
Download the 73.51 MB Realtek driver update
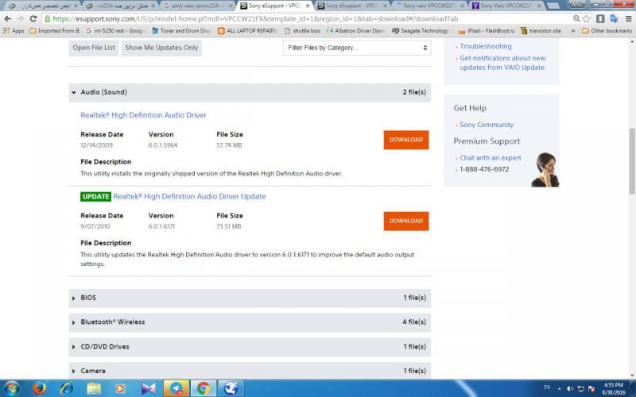click(x=406, y=222)
